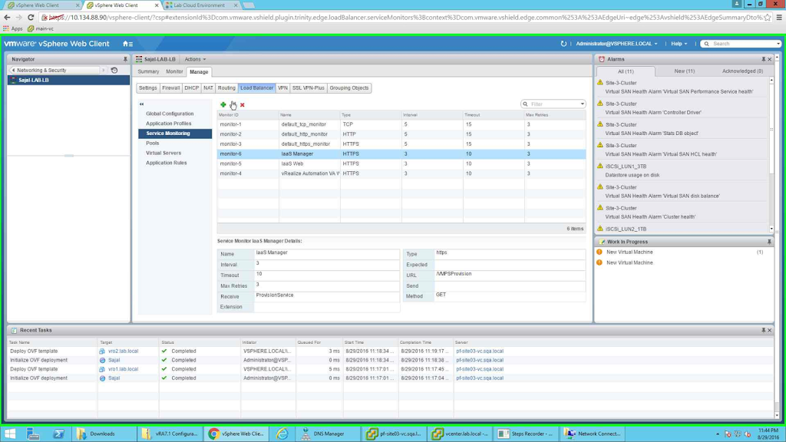Click the refresh icon beside Administrator account

point(563,44)
